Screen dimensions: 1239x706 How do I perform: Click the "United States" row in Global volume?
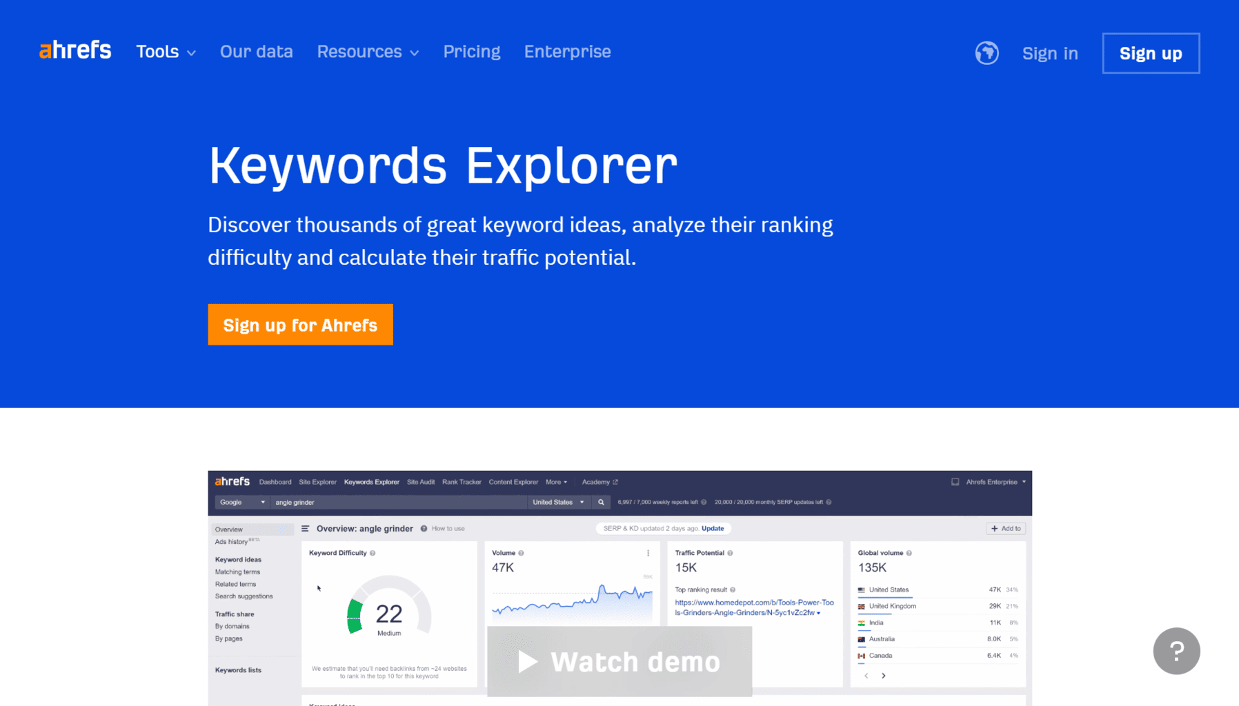click(938, 590)
